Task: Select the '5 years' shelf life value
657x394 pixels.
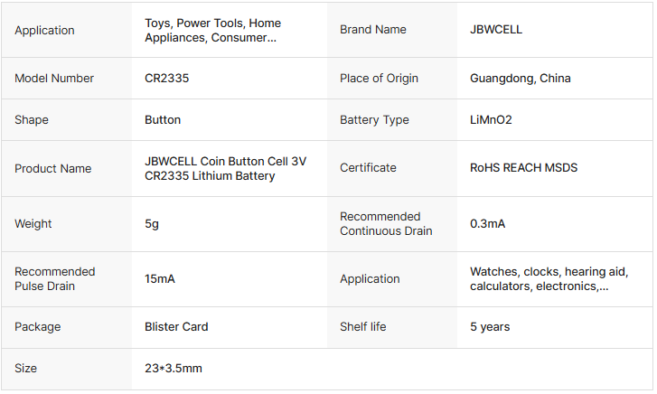Action: [x=490, y=327]
